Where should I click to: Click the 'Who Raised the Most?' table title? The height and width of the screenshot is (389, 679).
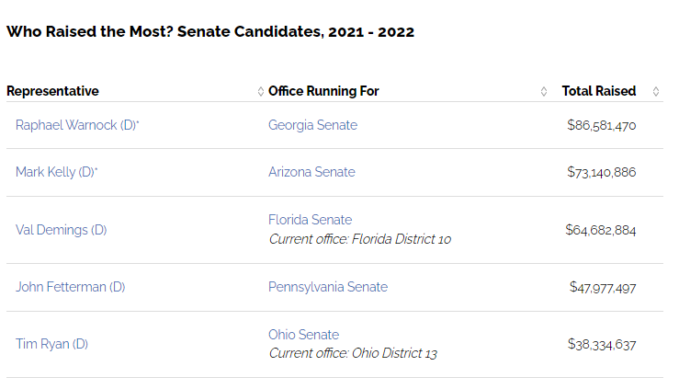point(209,32)
